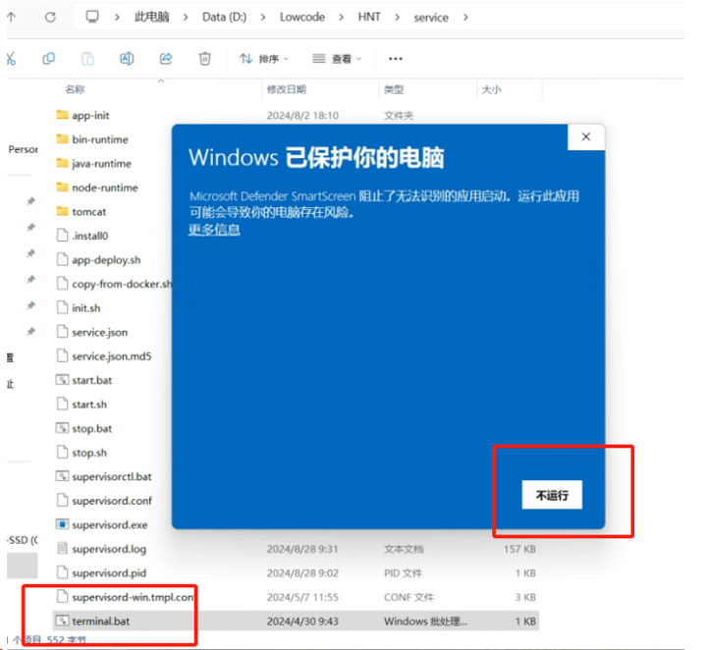
Task: Select the terminal.bat file
Action: coord(100,621)
